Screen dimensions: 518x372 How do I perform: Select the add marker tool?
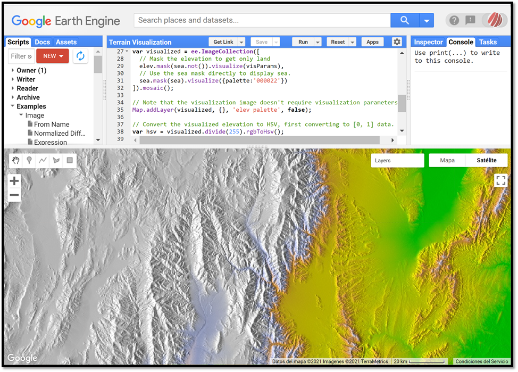29,160
